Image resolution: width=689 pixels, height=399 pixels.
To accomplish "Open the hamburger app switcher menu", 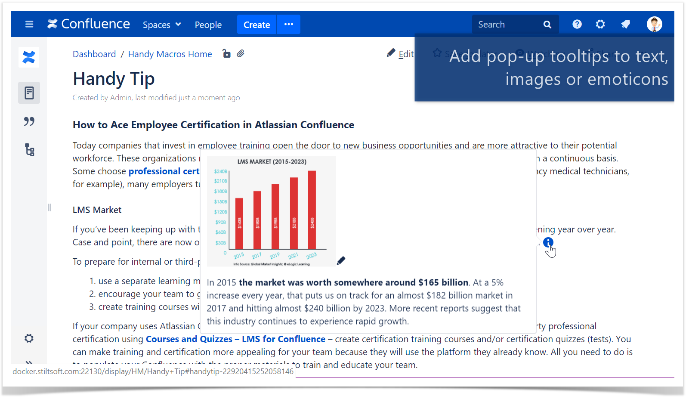I will coord(29,24).
